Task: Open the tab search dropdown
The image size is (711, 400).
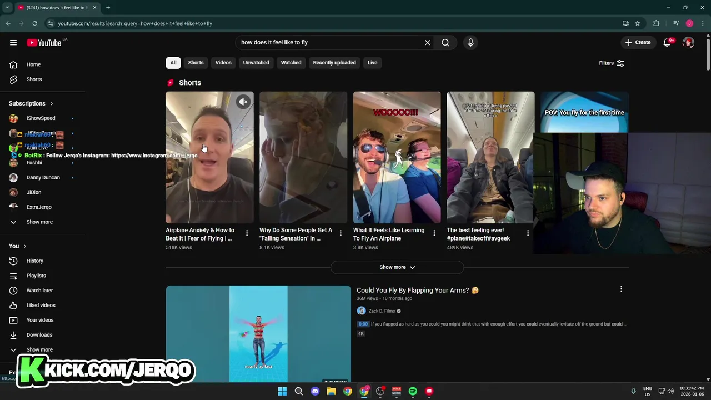Action: point(7,8)
